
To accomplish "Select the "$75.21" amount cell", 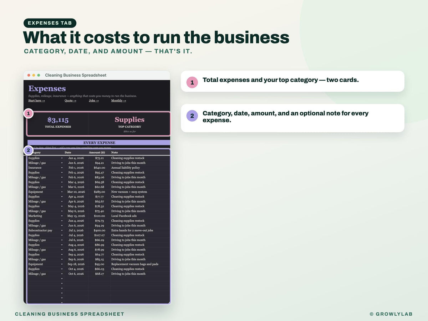I will 100,158.
